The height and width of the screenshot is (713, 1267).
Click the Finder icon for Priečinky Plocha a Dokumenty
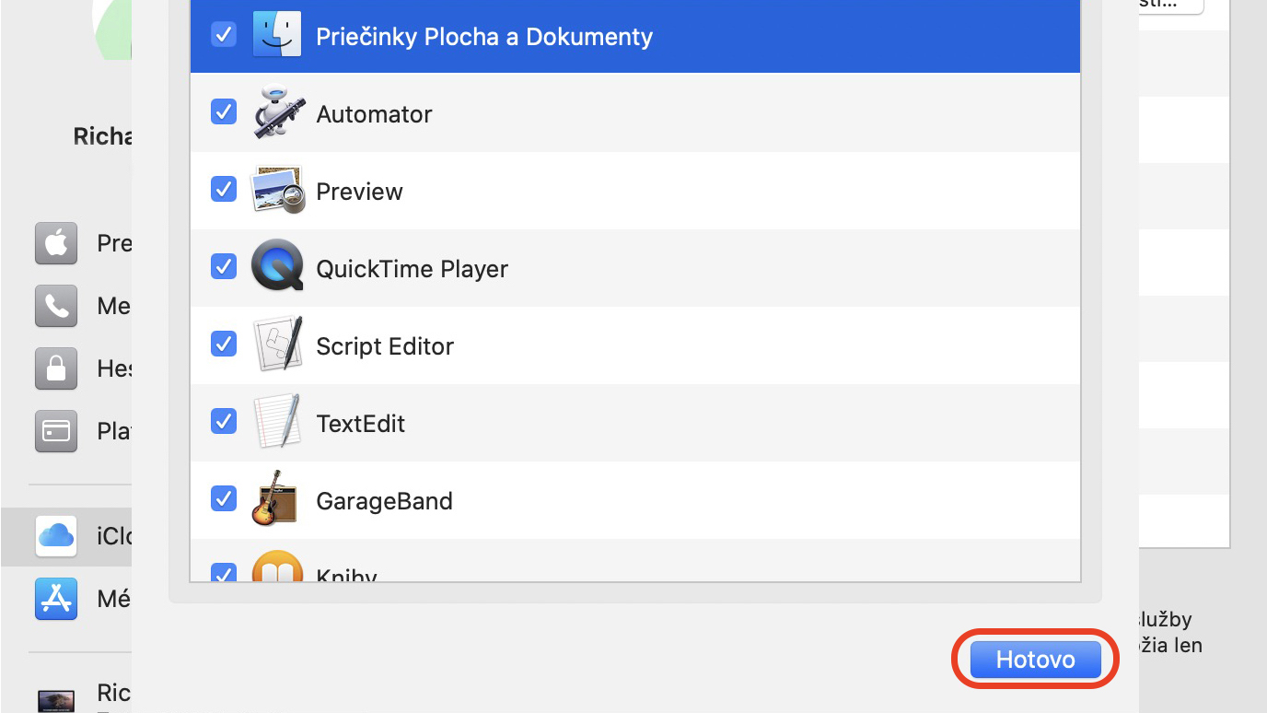tap(277, 36)
